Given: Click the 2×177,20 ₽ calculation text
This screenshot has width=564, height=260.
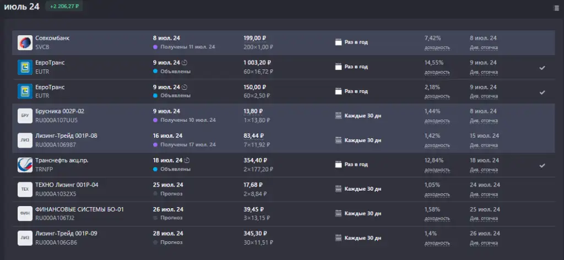Looking at the screenshot, I should point(258,169).
